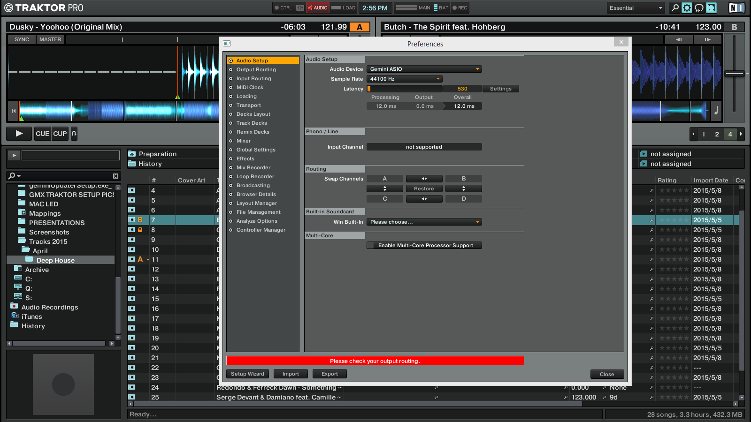Viewport: 751px width, 422px height.
Task: Toggle the headphones cruise mode icon
Action: click(x=699, y=8)
